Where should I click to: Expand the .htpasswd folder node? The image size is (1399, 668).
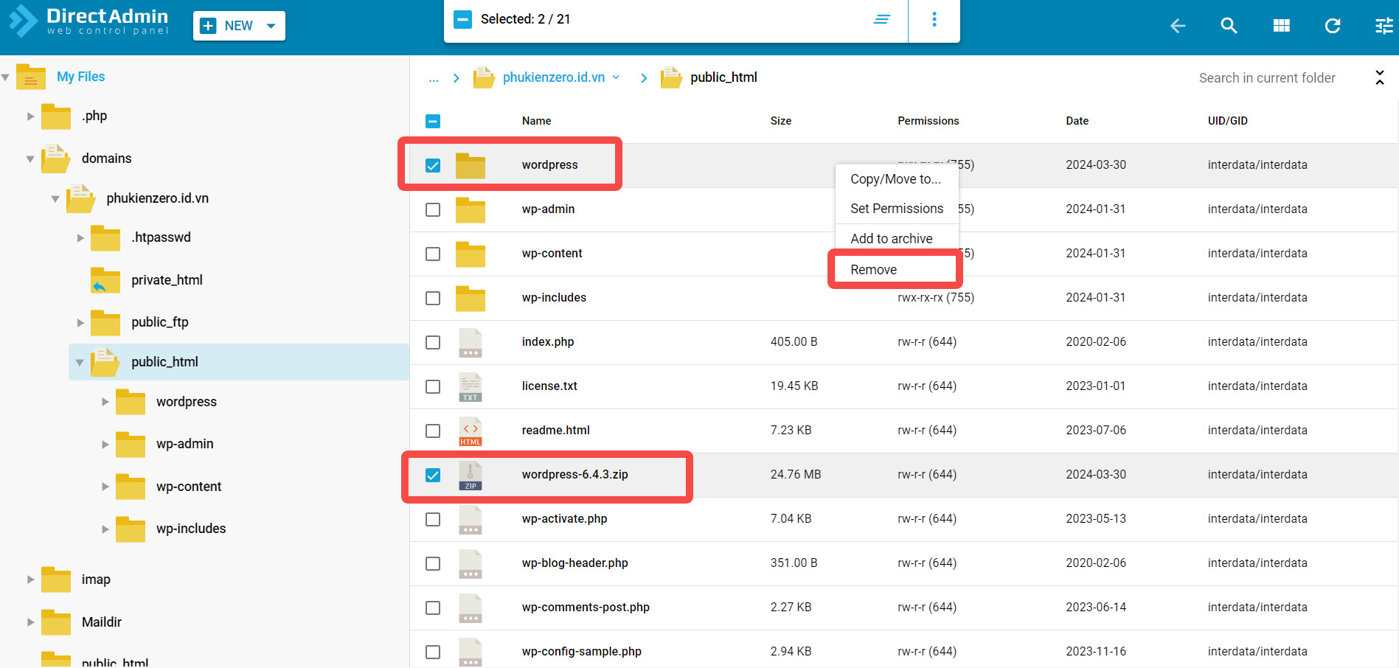coord(80,238)
